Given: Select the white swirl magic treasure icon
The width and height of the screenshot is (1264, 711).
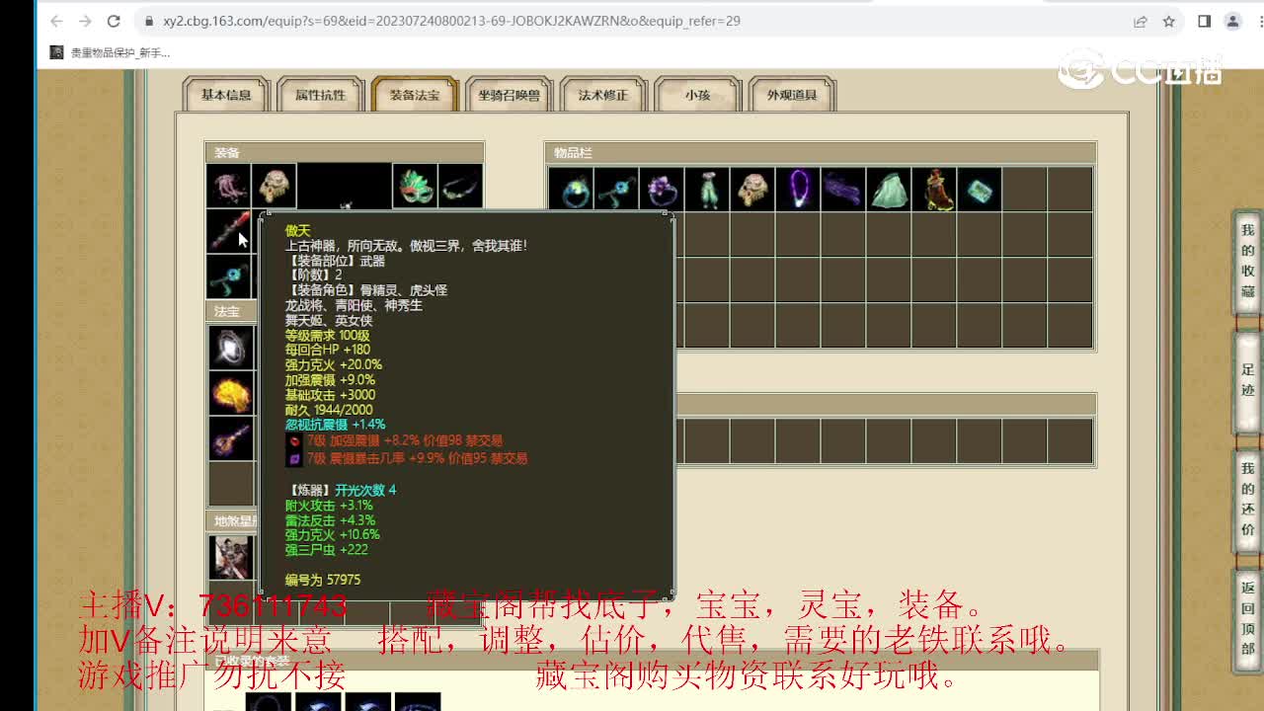Looking at the screenshot, I should (231, 348).
